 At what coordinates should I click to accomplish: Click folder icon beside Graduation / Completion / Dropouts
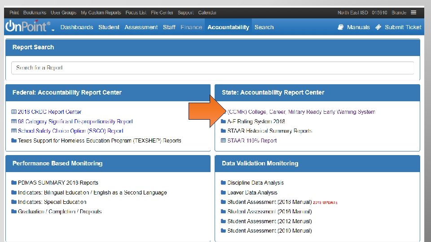tap(14, 212)
